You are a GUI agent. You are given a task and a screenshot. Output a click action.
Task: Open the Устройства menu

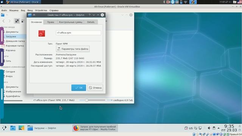41,10
